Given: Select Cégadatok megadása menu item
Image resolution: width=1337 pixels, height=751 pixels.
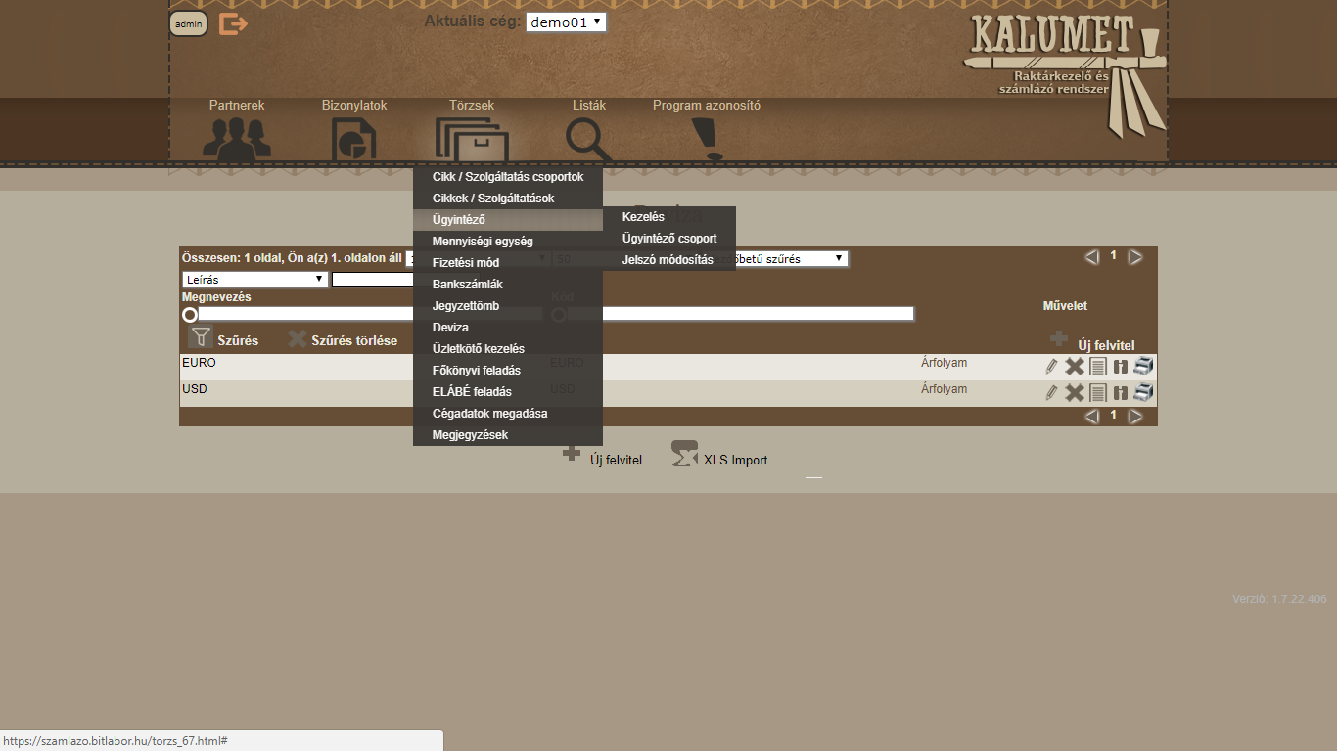Looking at the screenshot, I should coord(508,414).
